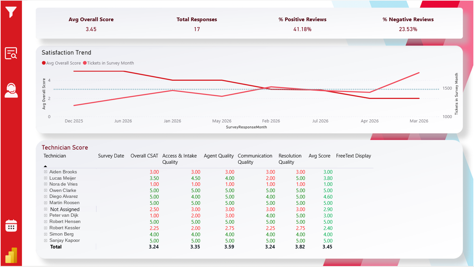Select the Avg Overall Score card value 3.45
This screenshot has width=474, height=267.
(x=91, y=29)
